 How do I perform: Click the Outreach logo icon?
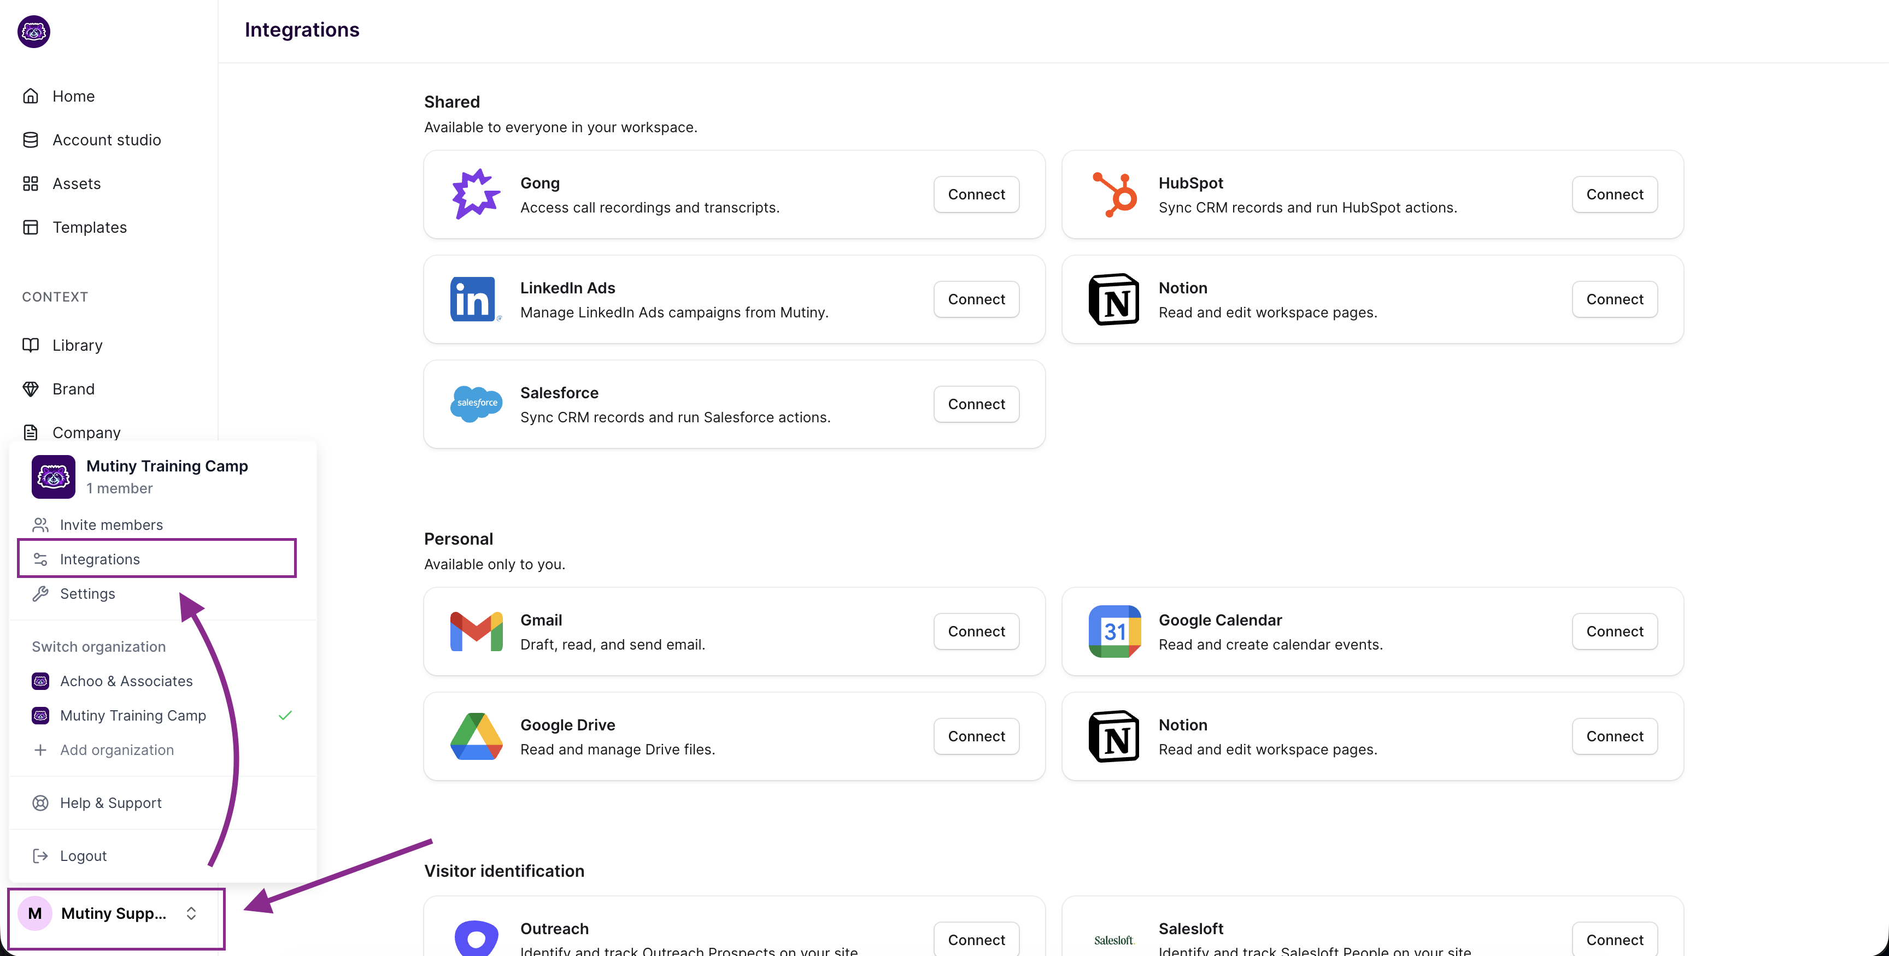[x=477, y=939]
